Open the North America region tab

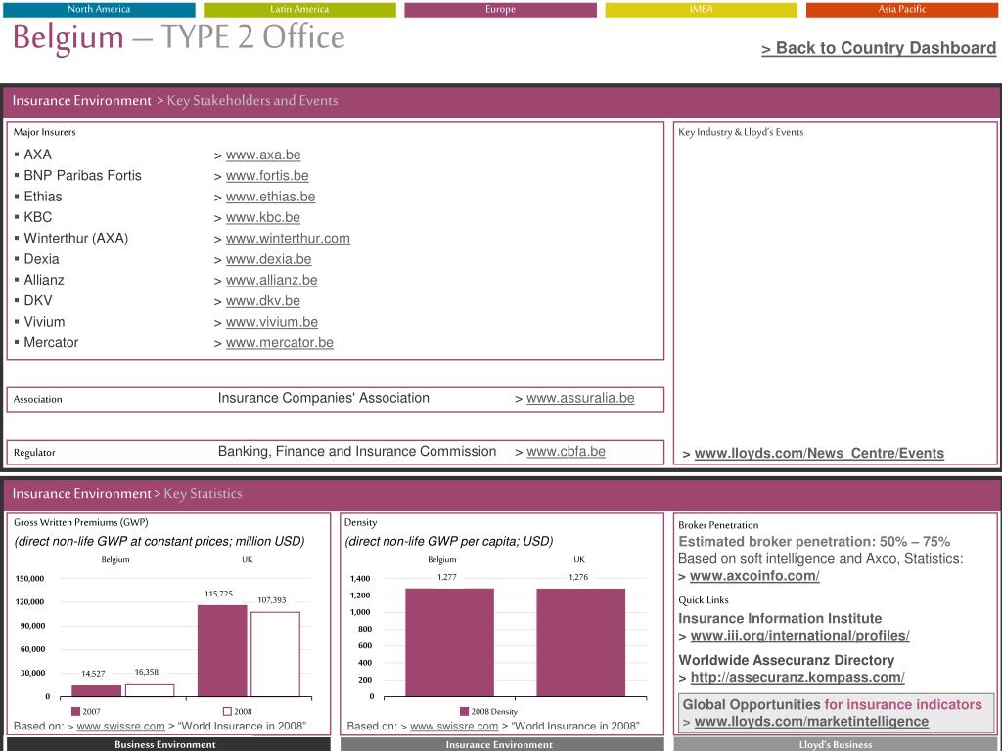[x=99, y=9]
